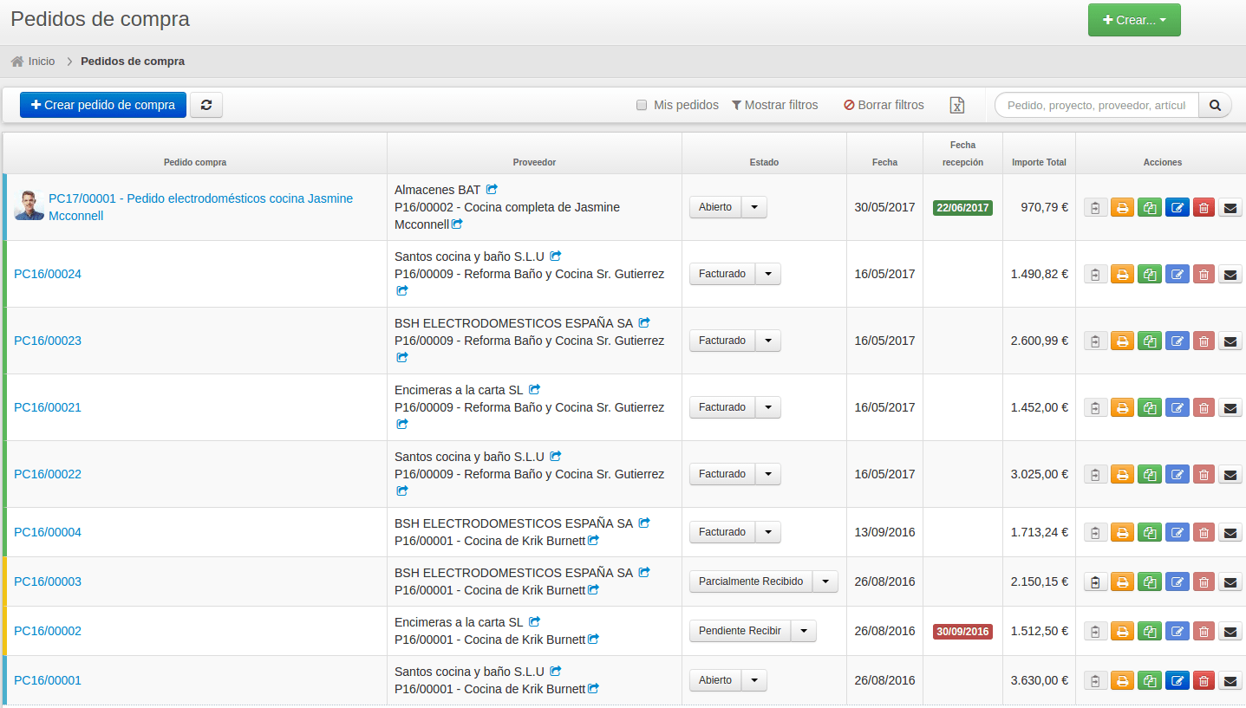Delete purchase order PC16/00001

coord(1204,680)
